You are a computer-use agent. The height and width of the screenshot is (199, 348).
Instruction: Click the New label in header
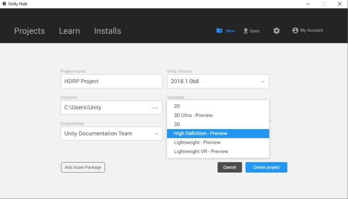tap(230, 31)
